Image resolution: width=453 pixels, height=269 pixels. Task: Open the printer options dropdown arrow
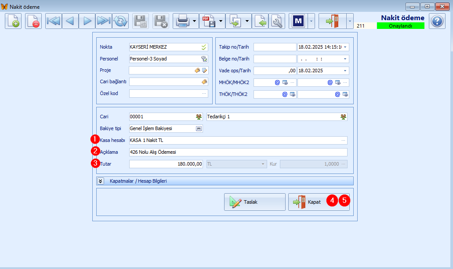[195, 21]
